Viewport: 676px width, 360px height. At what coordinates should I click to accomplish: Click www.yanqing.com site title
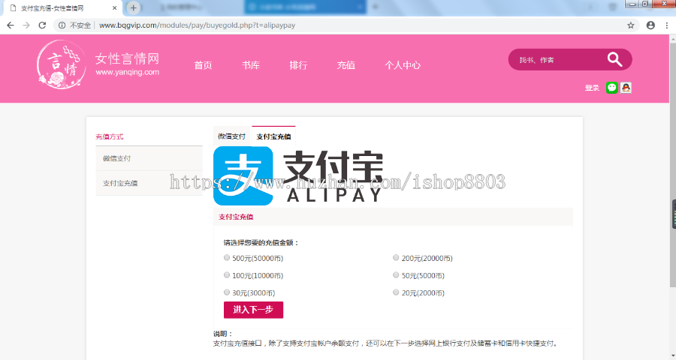128,72
